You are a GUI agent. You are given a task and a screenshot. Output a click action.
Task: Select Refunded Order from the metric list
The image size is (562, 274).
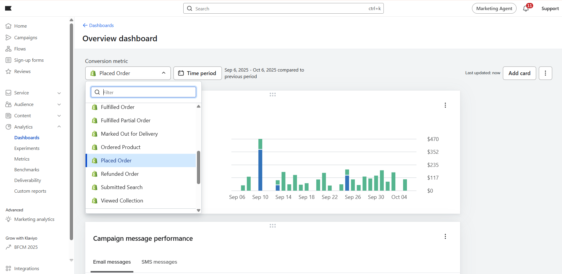120,174
